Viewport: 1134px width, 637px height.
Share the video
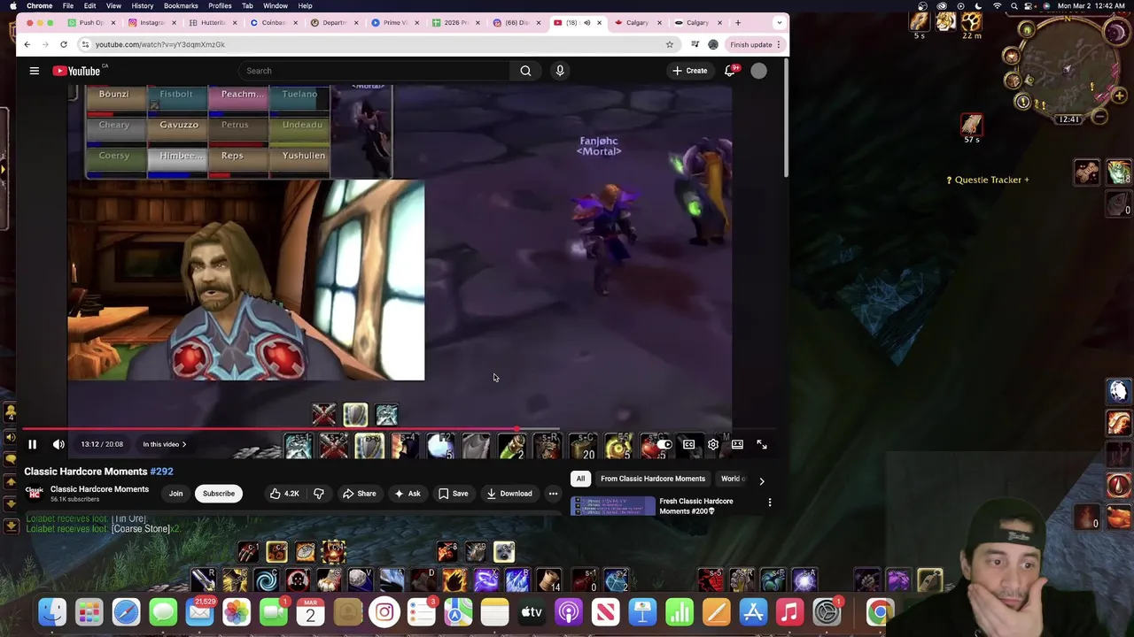(x=360, y=494)
